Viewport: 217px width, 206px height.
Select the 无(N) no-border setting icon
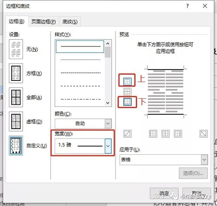[x=16, y=49]
